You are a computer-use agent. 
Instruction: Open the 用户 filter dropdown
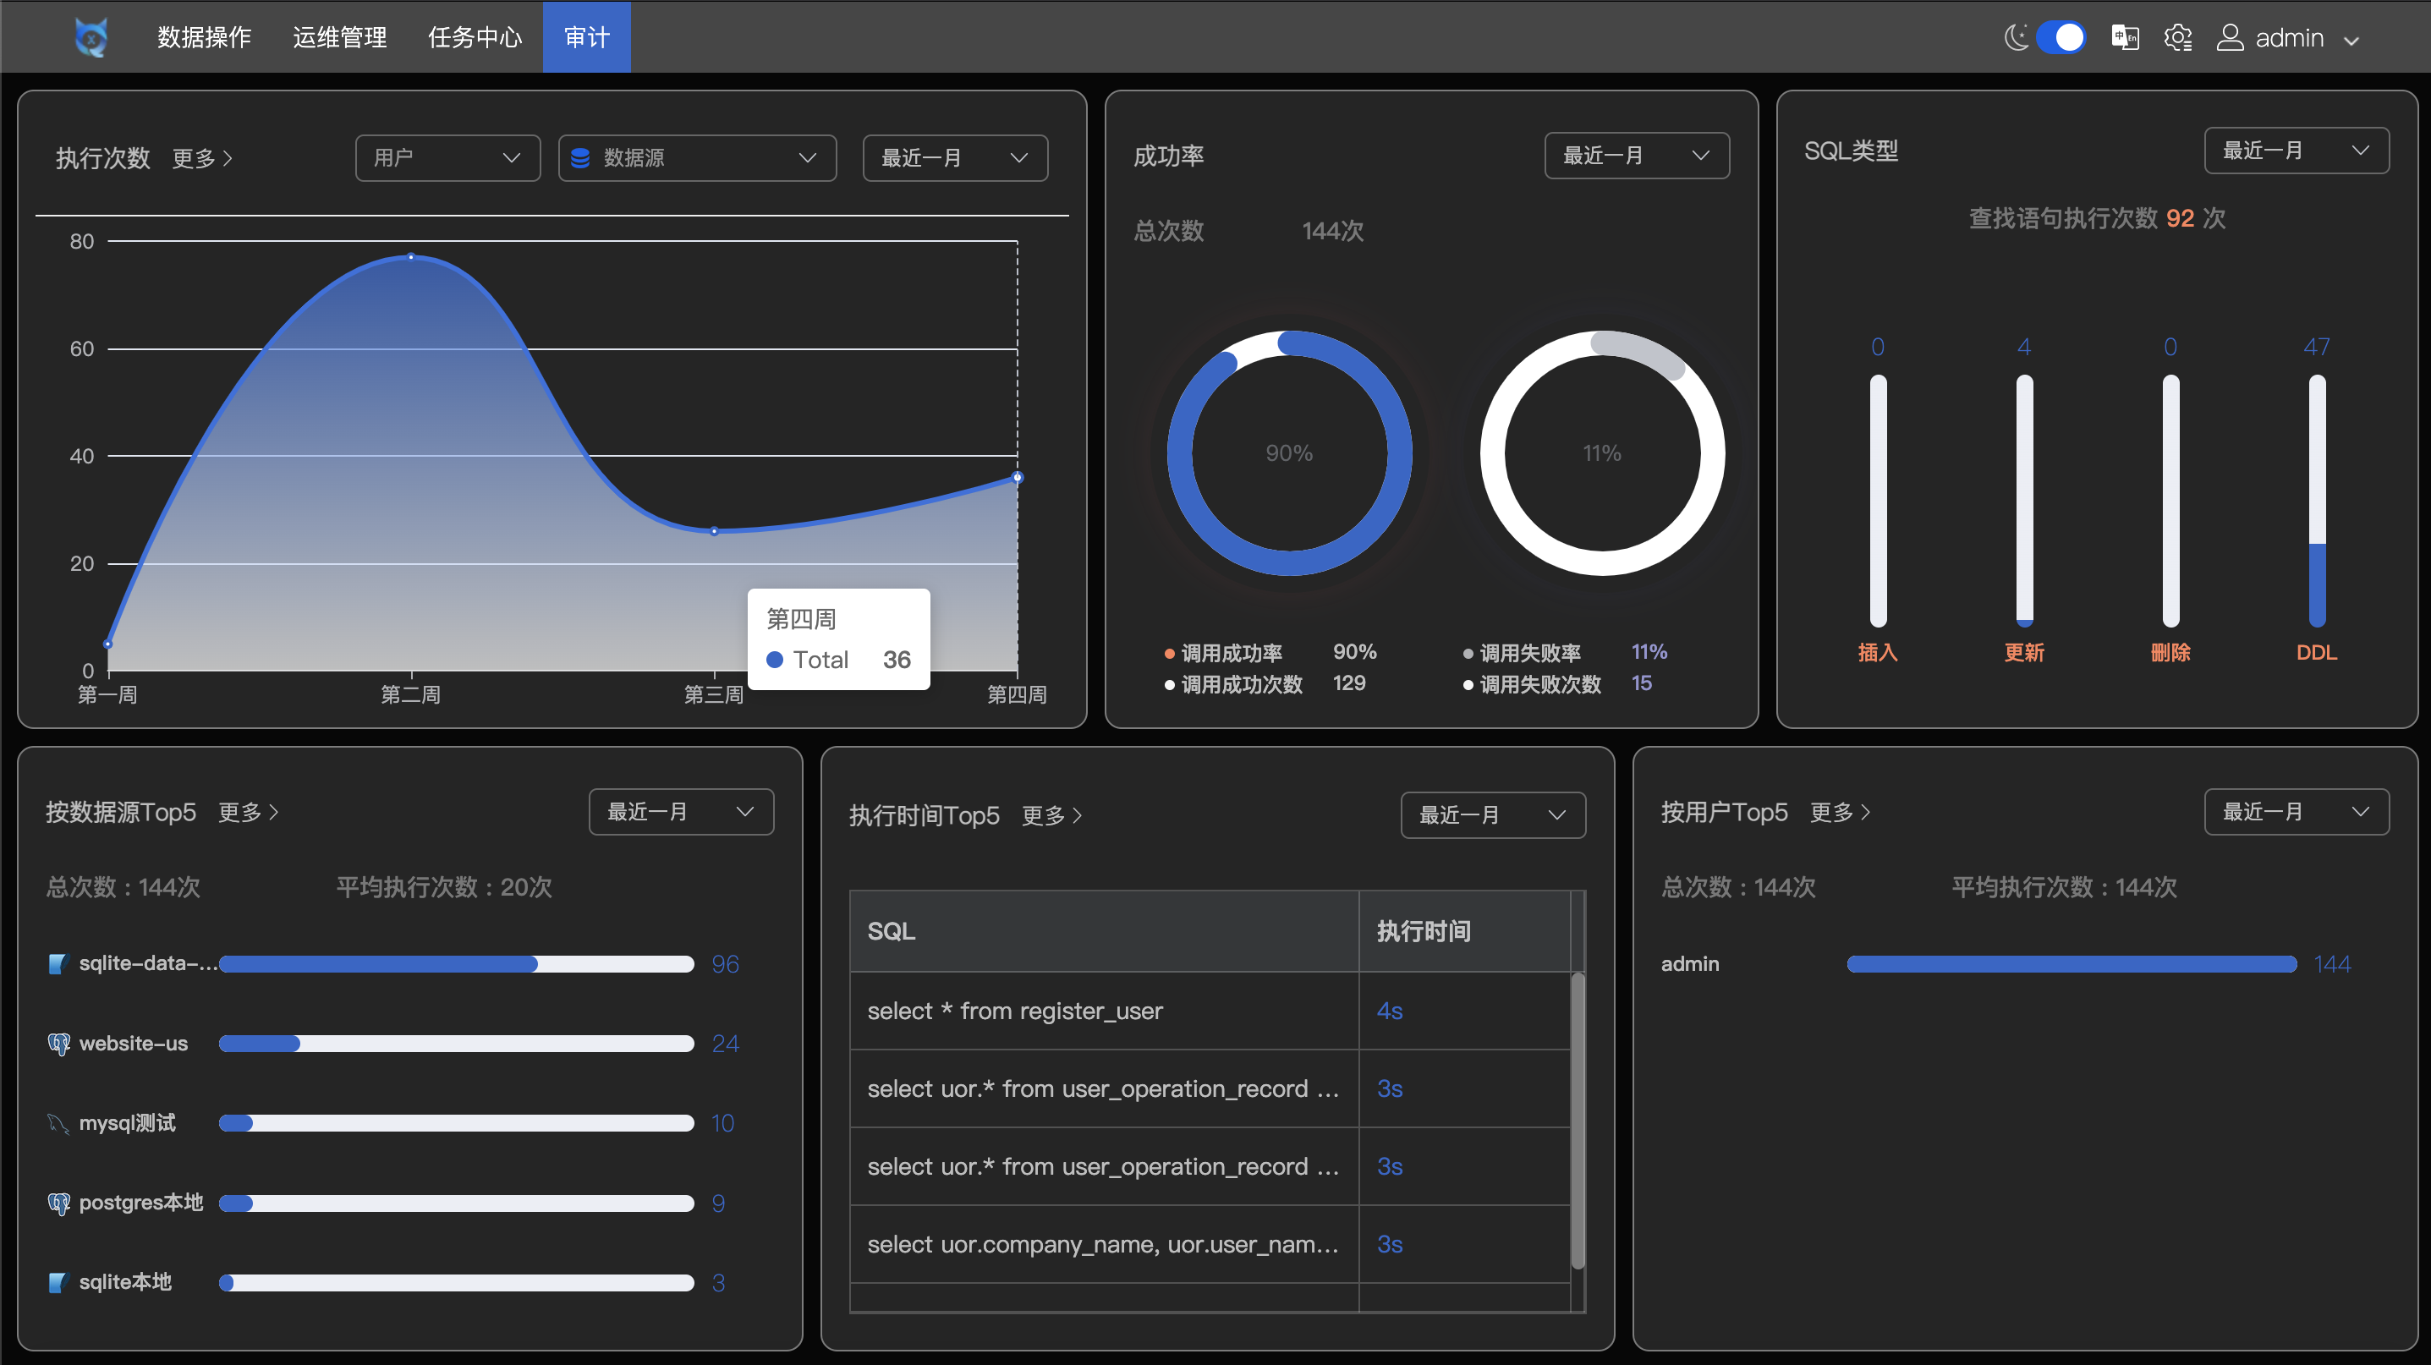pyautogui.click(x=447, y=157)
